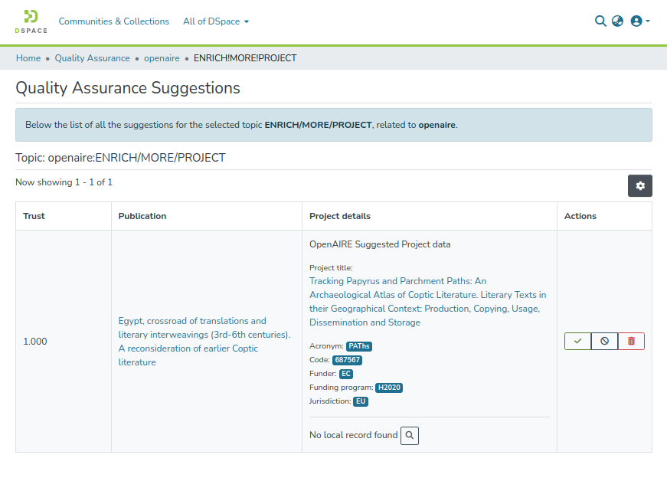Delete suggestion with the red trash icon
667x504 pixels.
(x=631, y=341)
